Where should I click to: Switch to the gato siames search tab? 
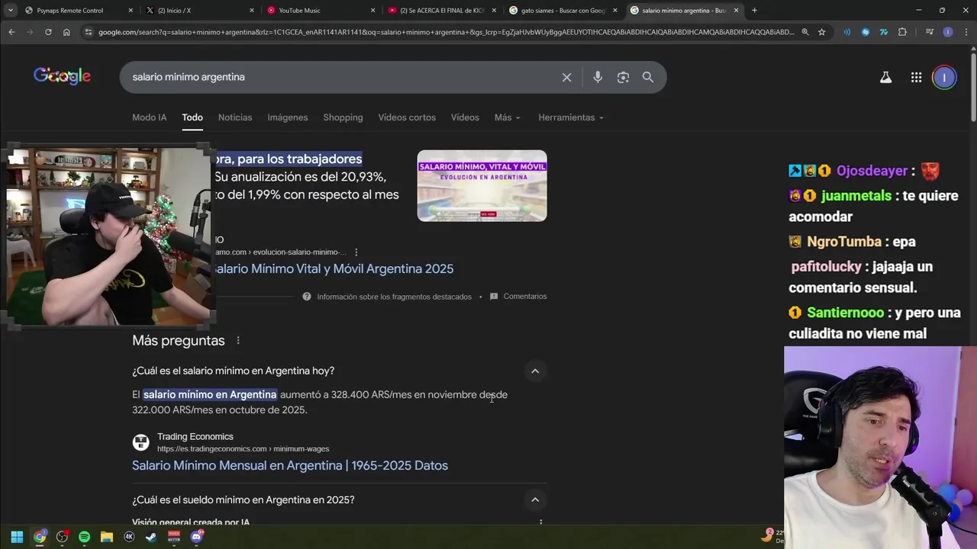(x=563, y=11)
